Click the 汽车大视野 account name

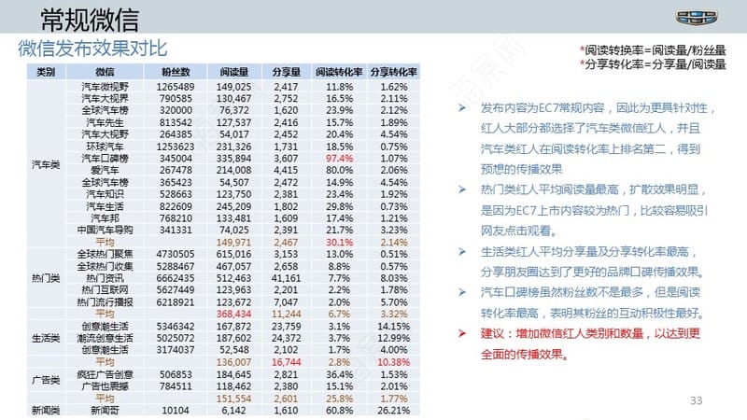[105, 134]
